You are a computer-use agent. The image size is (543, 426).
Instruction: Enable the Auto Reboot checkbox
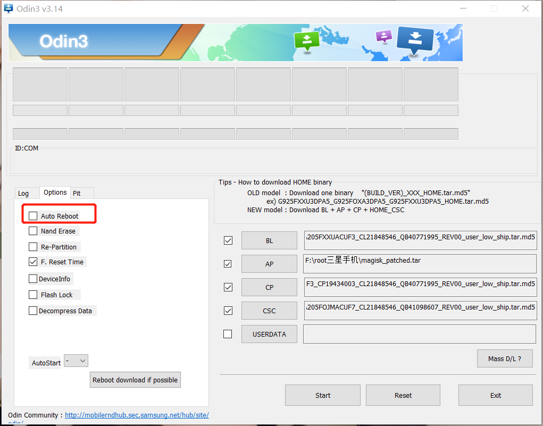(33, 216)
